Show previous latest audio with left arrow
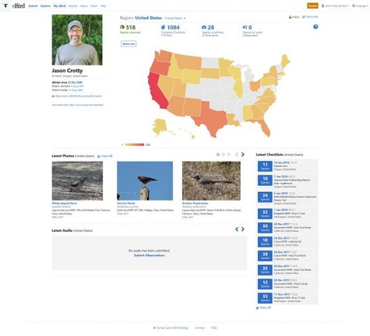The image size is (370, 336). pyautogui.click(x=237, y=229)
